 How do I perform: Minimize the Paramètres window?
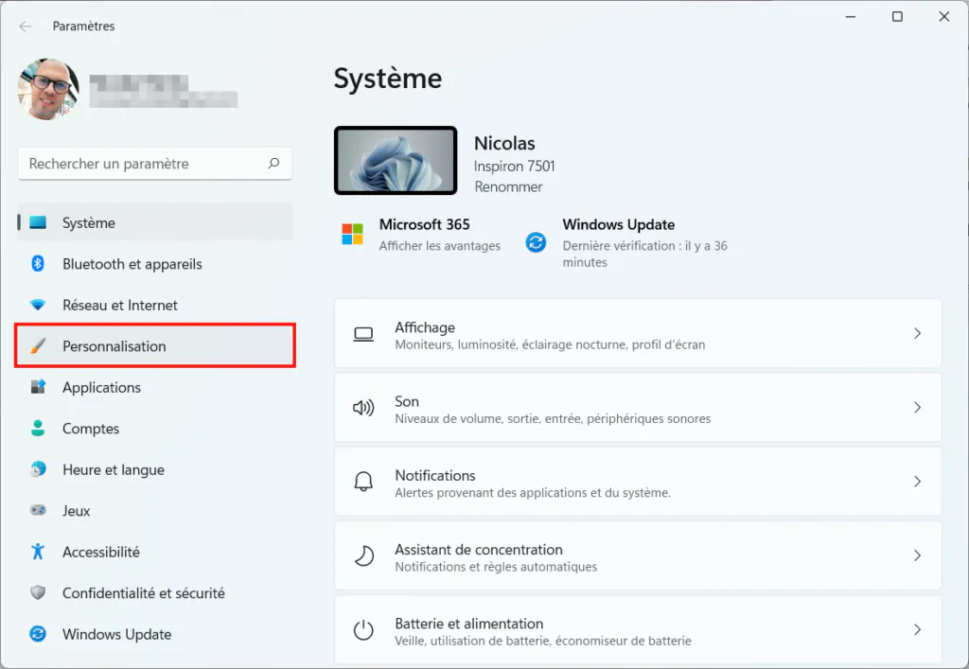tap(851, 17)
